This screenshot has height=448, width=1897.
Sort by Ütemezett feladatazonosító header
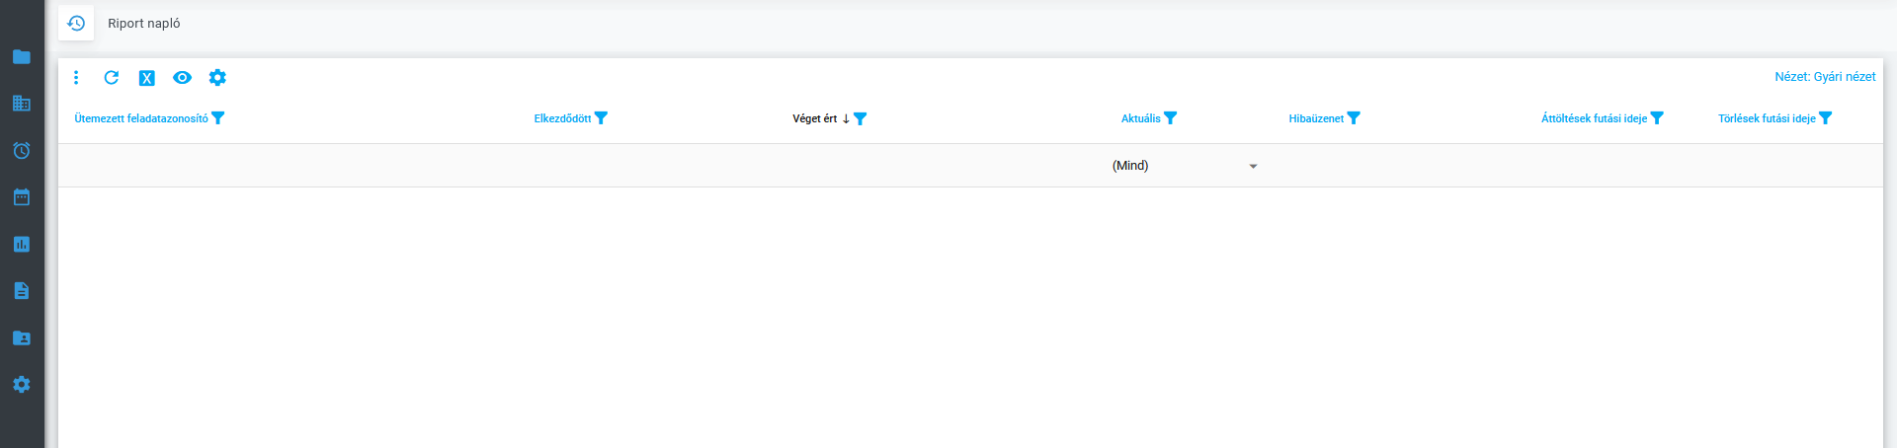[141, 118]
